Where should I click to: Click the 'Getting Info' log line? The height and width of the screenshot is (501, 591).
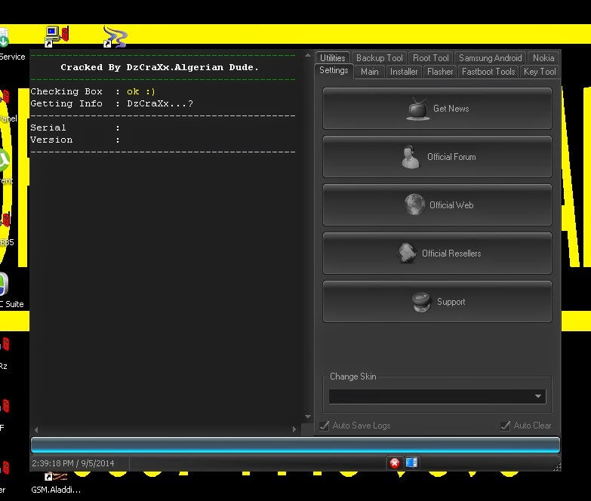click(x=112, y=103)
